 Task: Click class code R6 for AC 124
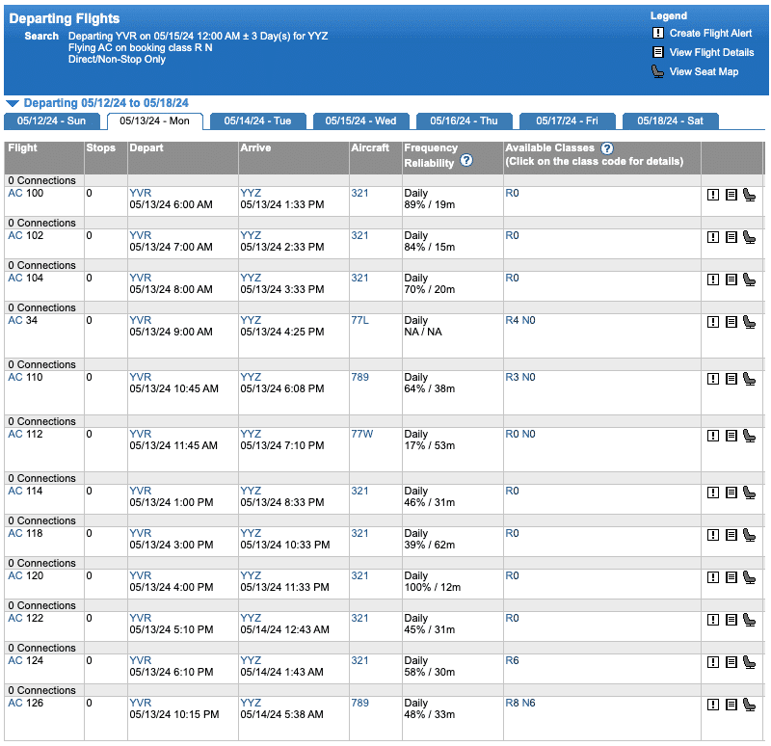click(512, 660)
